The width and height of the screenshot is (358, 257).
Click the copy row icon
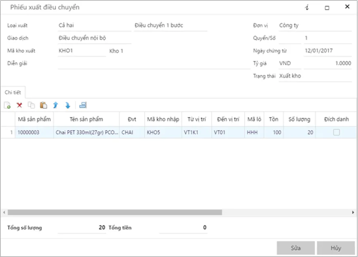tap(31, 105)
